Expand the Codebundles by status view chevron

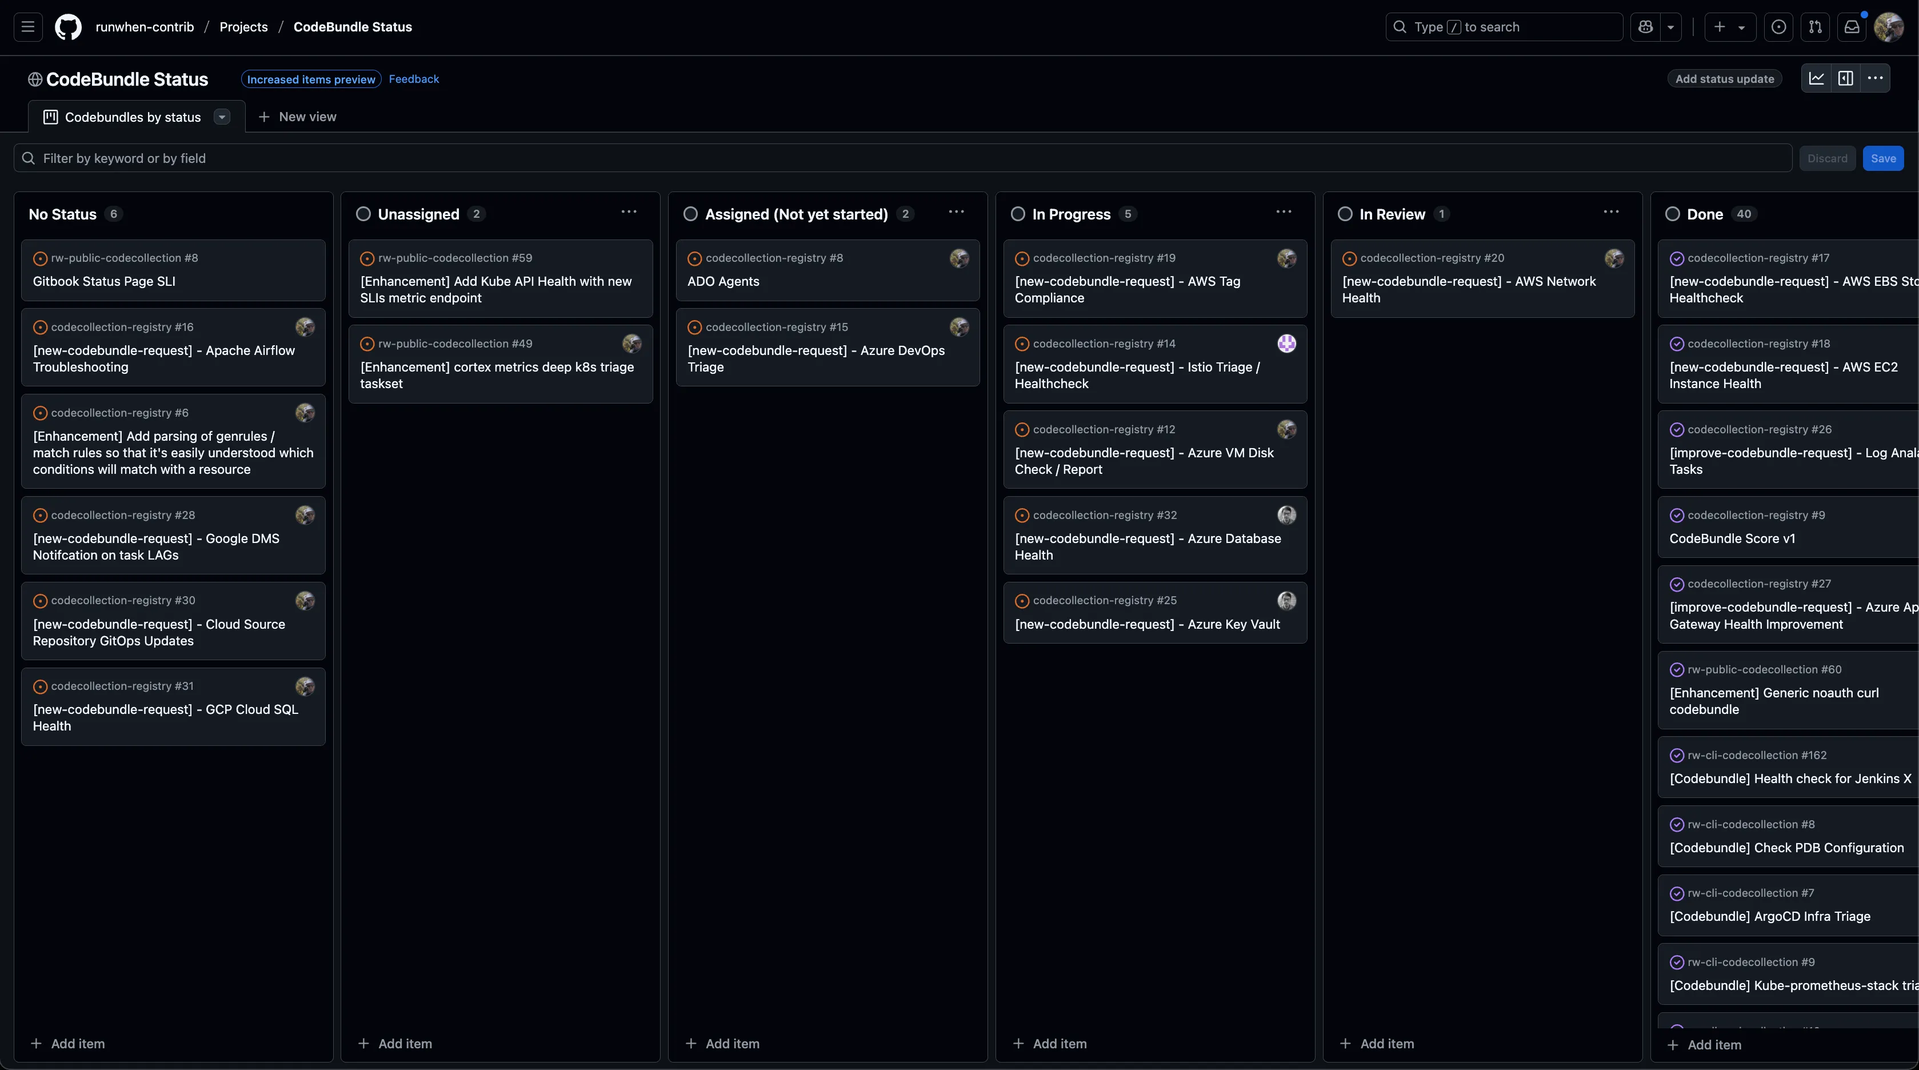click(x=221, y=117)
